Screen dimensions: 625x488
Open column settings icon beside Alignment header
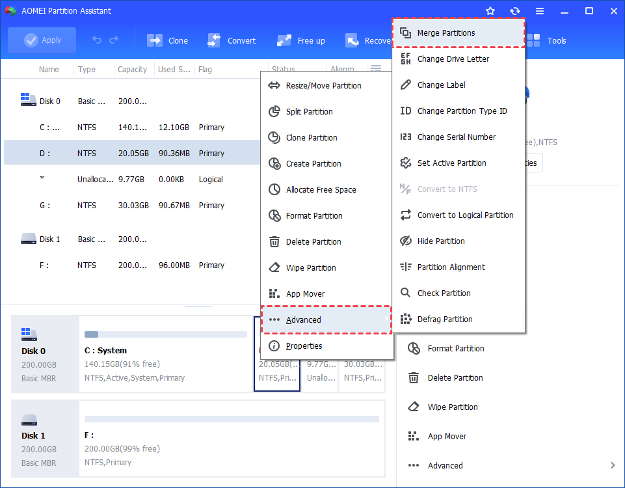376,68
